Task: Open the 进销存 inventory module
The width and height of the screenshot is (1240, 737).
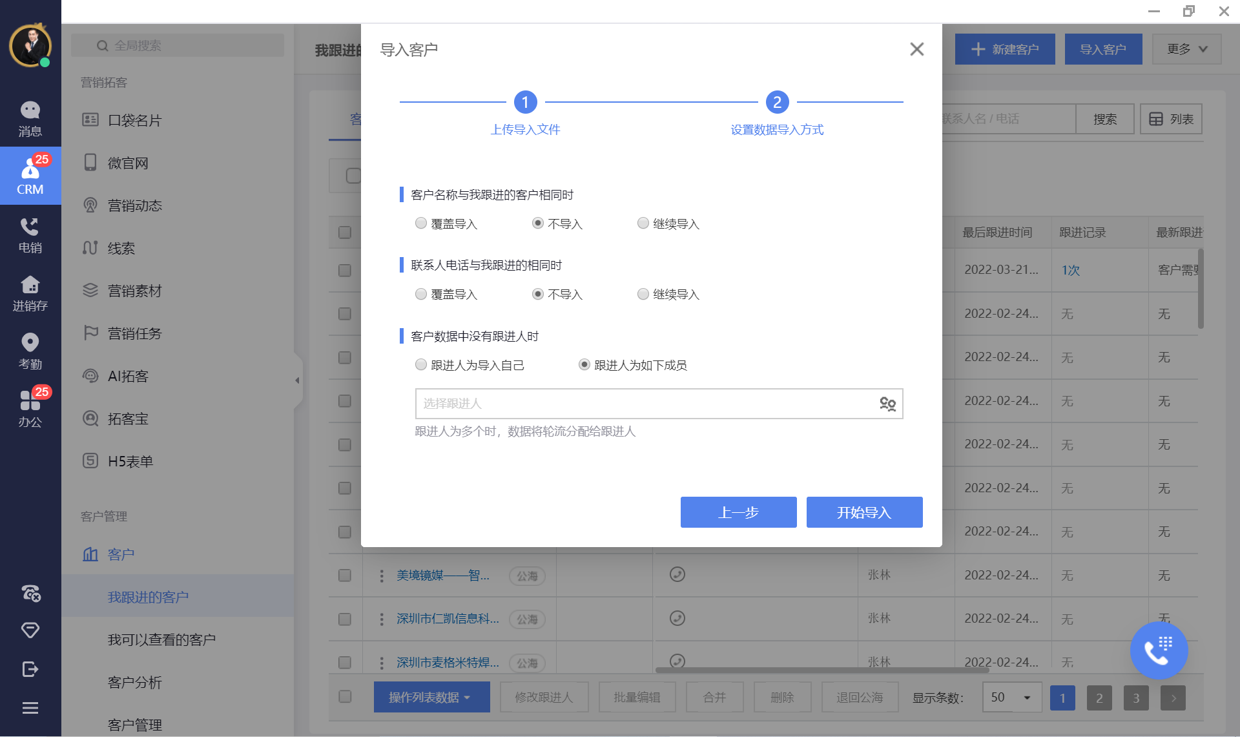Action: click(30, 293)
